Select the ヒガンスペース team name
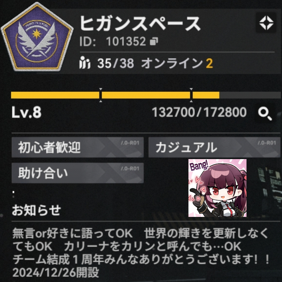 click(x=140, y=23)
